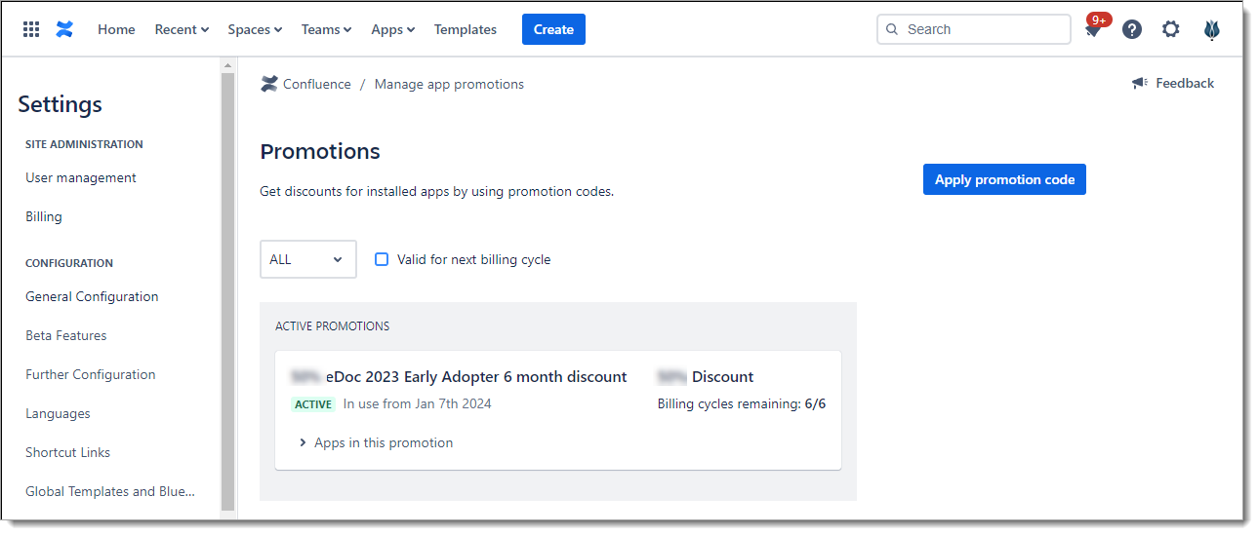Open the Recent dropdown menu
The image size is (1258, 535).
pos(182,29)
